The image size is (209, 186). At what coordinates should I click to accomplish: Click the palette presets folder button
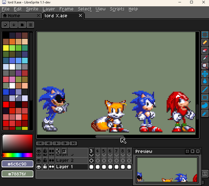(x=22, y=25)
